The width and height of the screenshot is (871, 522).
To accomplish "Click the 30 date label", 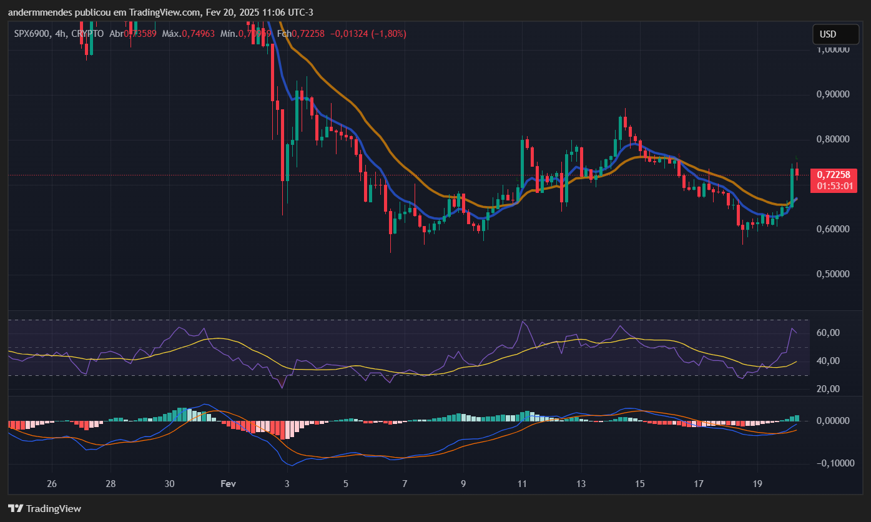I will [169, 484].
